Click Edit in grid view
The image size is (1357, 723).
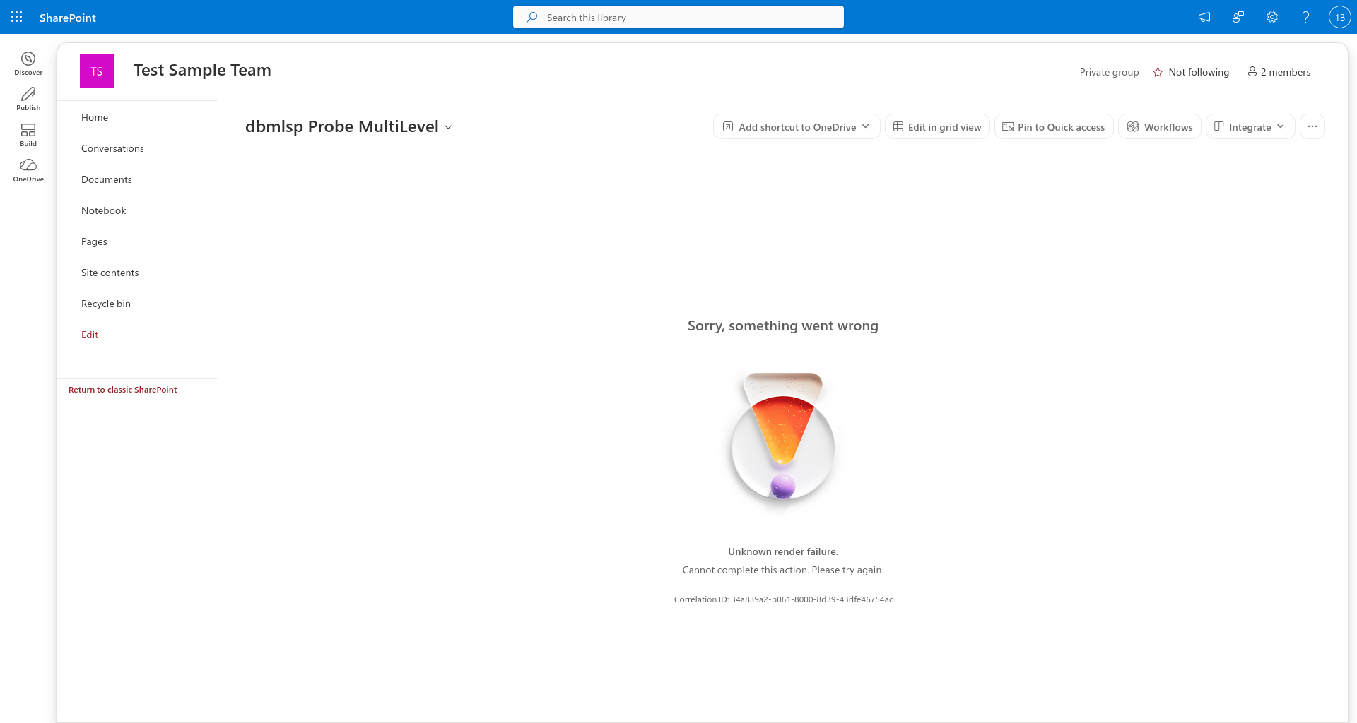coord(937,126)
